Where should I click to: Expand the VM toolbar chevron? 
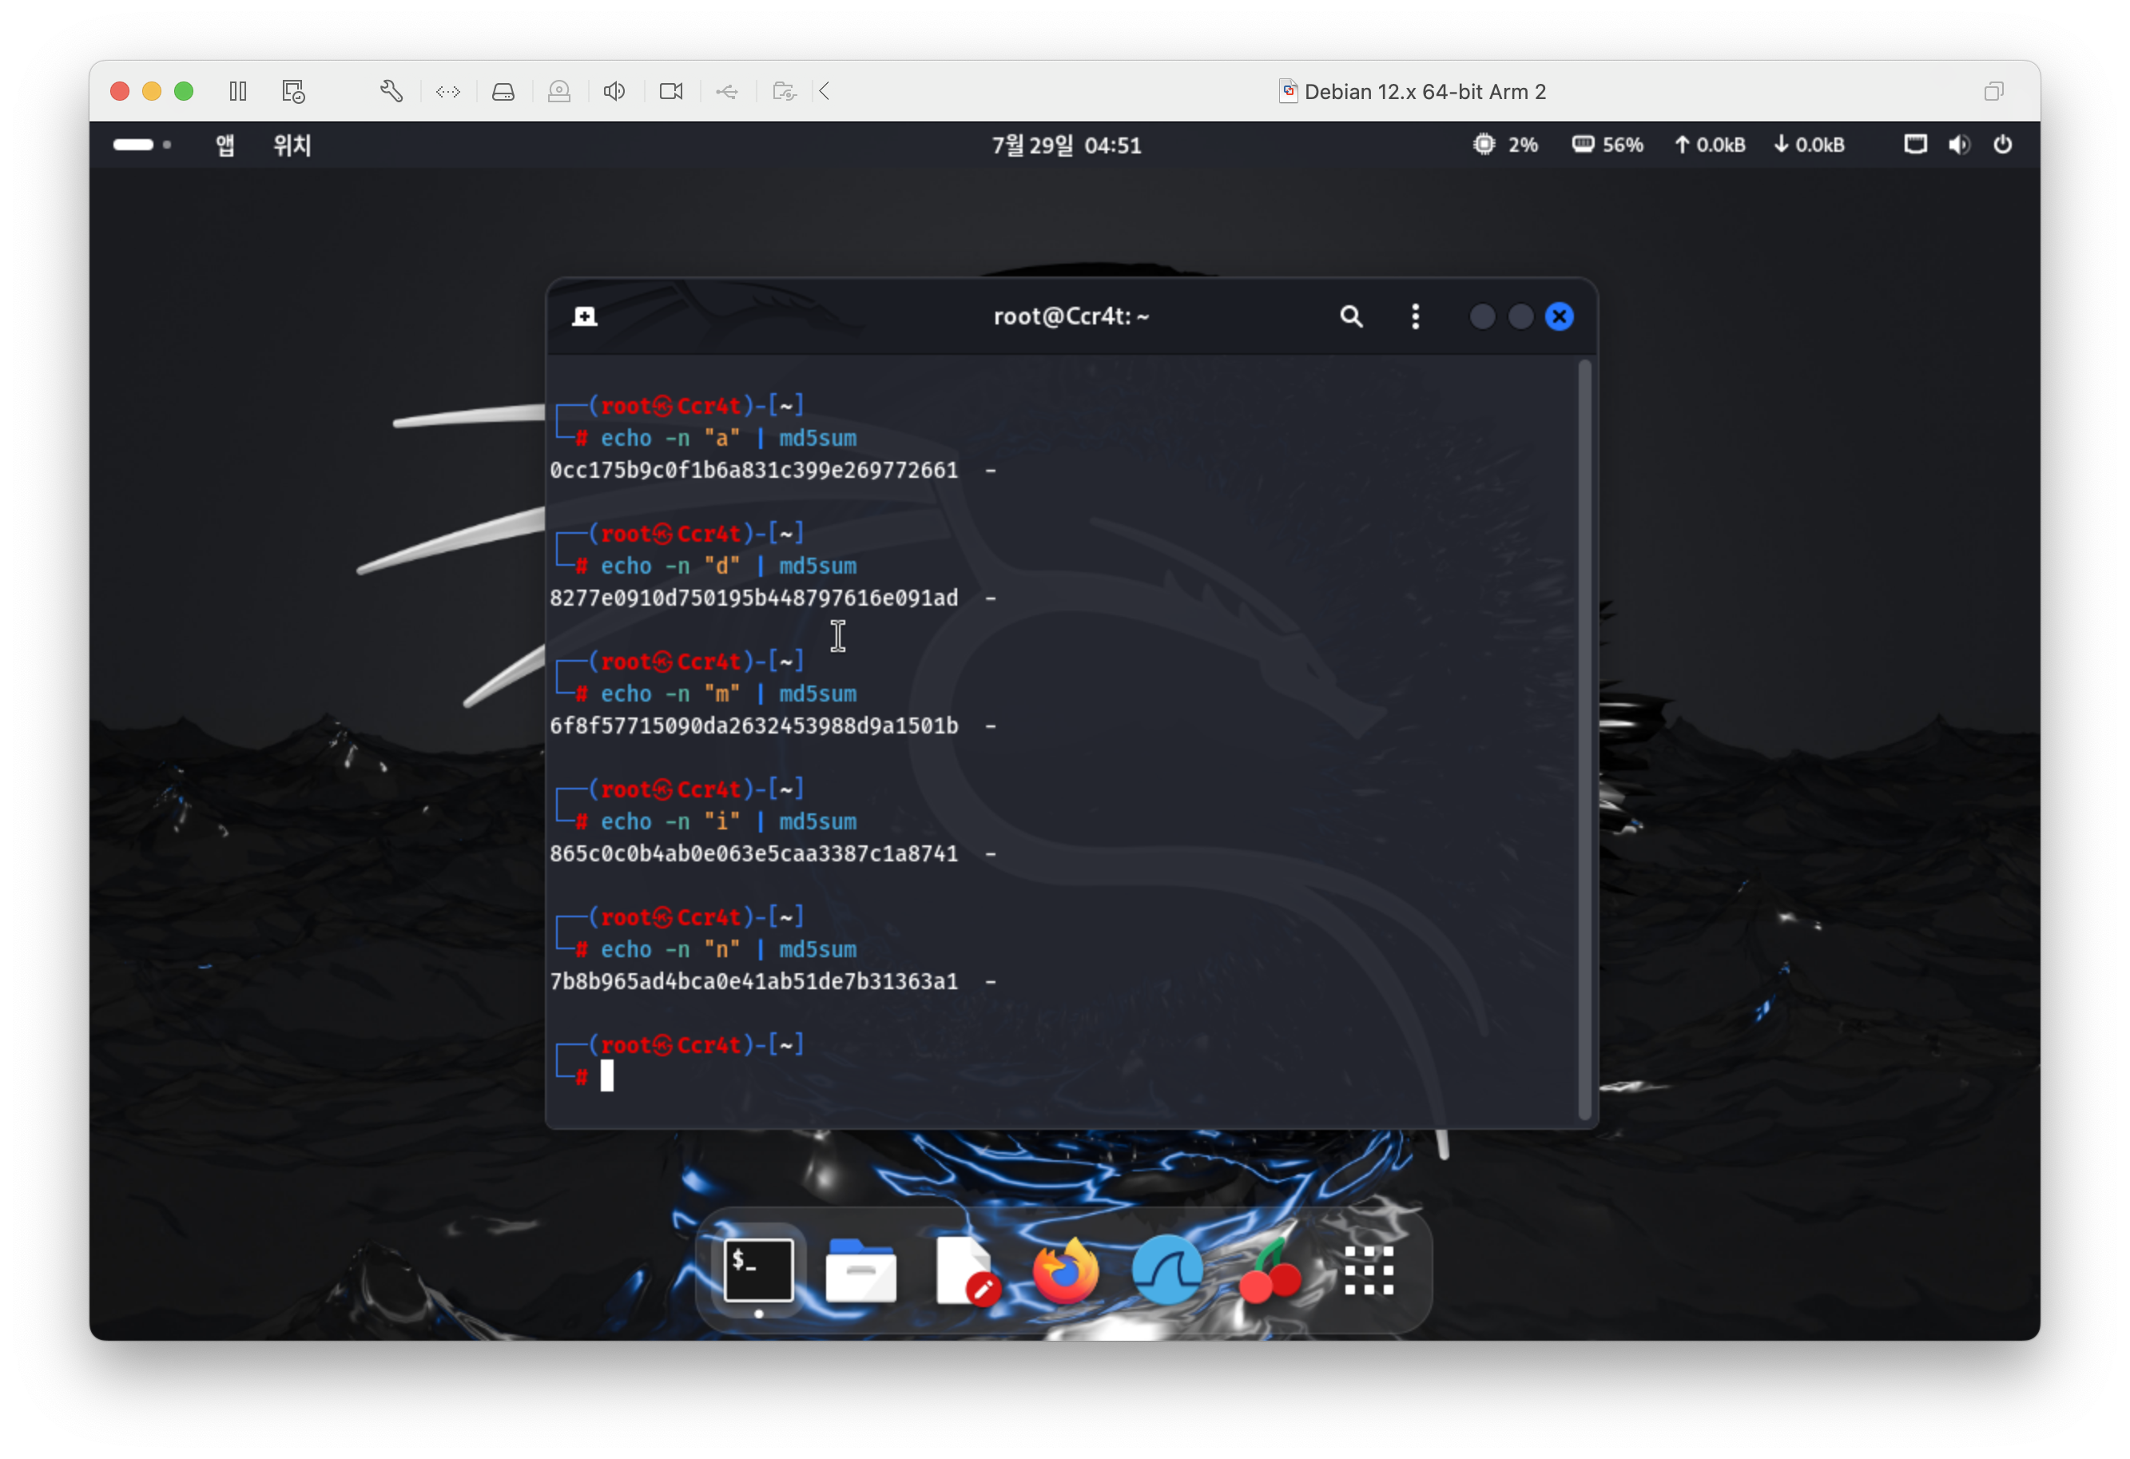point(825,92)
